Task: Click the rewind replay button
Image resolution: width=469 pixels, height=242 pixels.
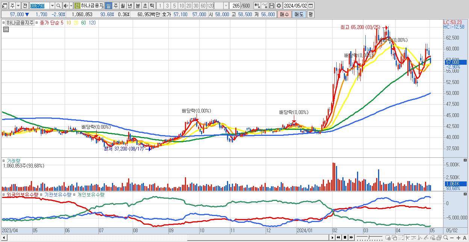Action: click(x=338, y=237)
